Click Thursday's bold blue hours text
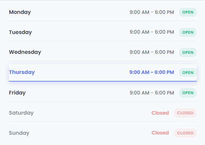Image resolution: width=205 pixels, height=145 pixels. tap(152, 72)
